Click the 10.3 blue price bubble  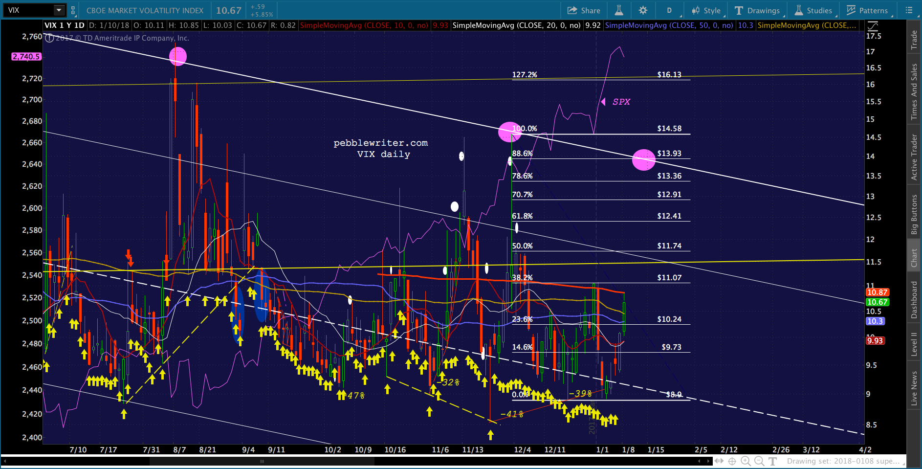875,321
